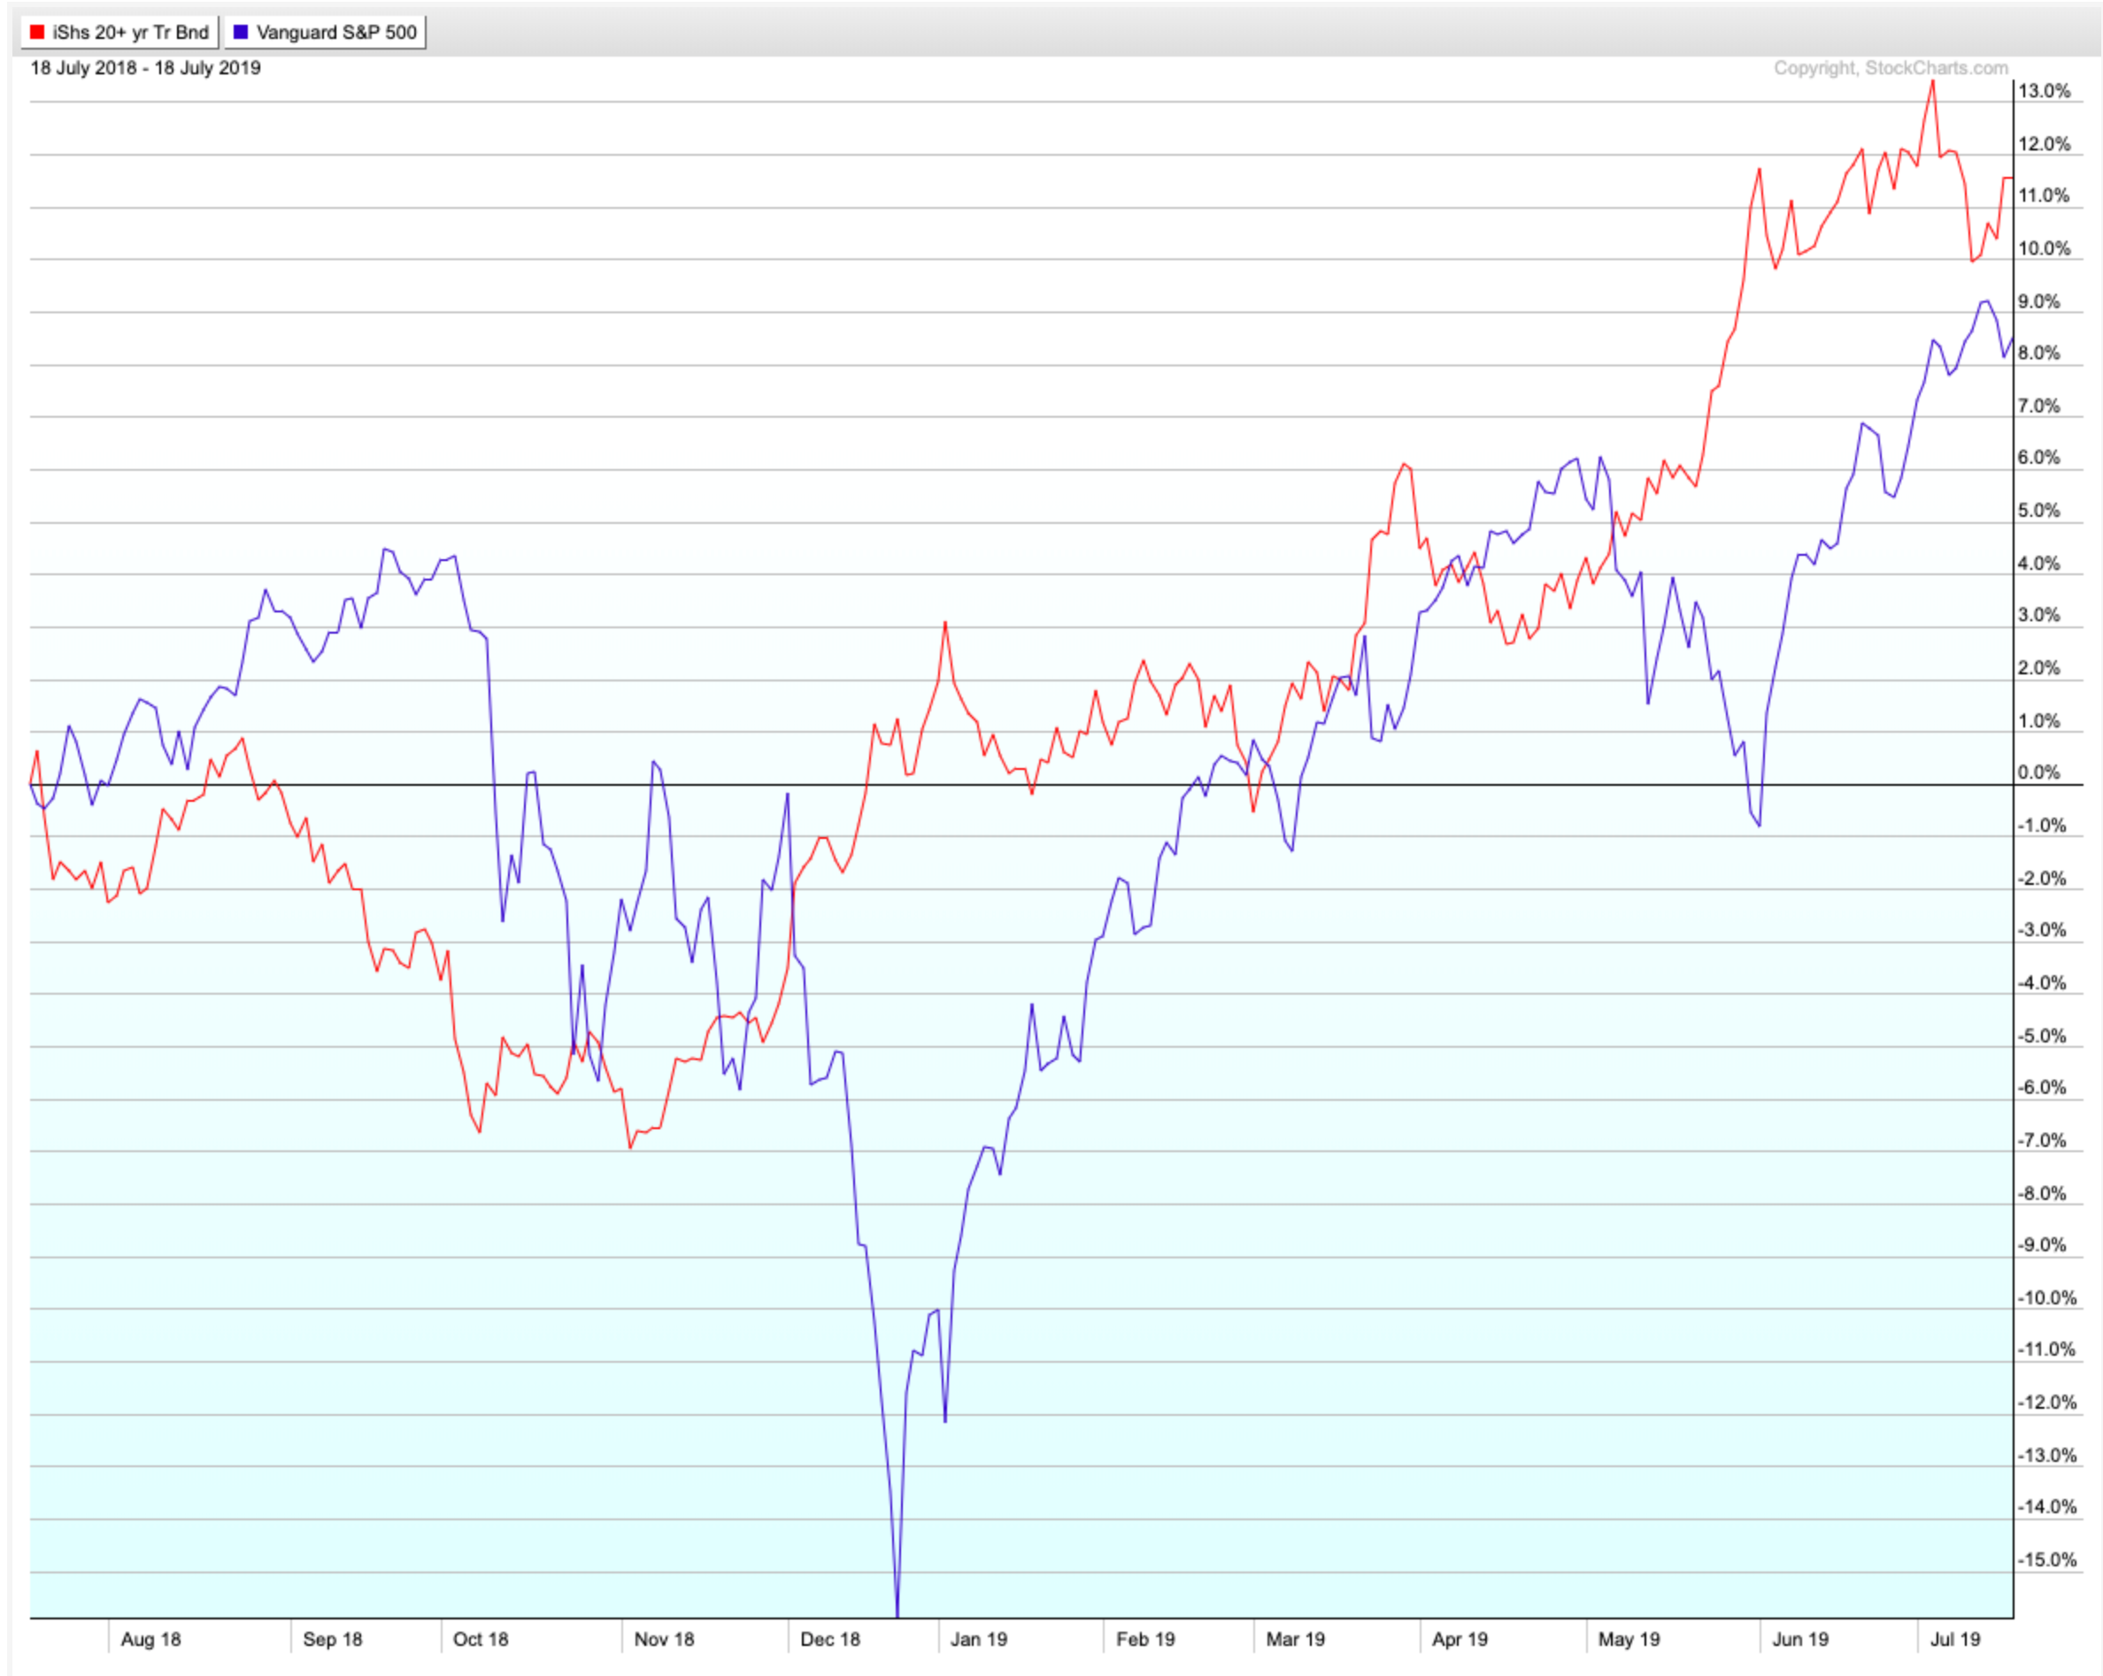Click the Vanguard S&P 500 legend button
Screen dimensions: 2103x1676
326,32
